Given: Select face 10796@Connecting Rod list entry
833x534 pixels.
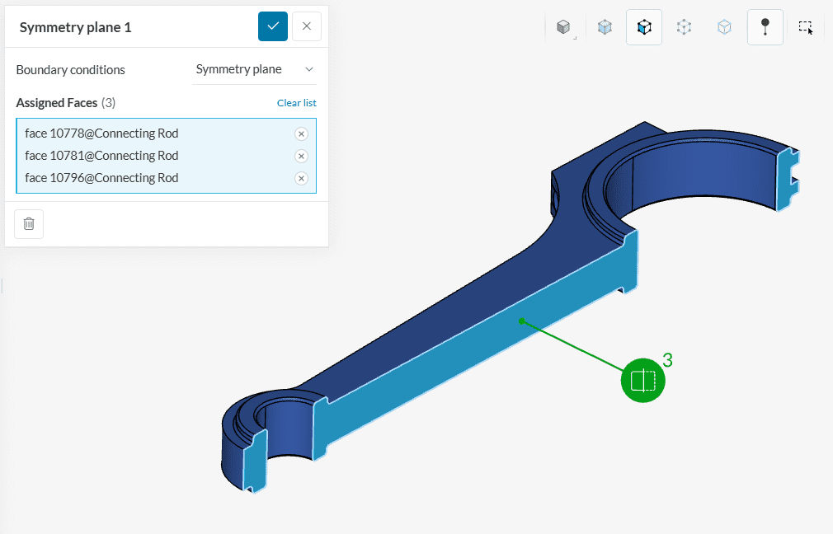Looking at the screenshot, I should (101, 178).
